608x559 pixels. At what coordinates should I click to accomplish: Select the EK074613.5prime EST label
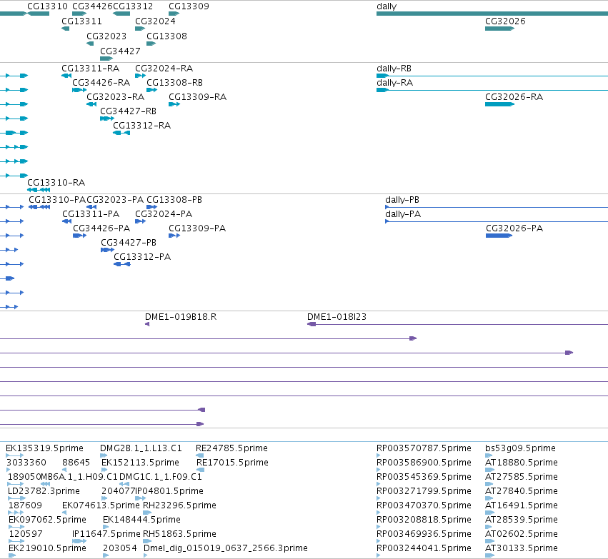(x=101, y=505)
